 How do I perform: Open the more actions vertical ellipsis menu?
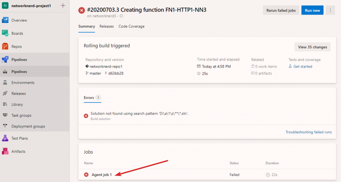pyautogui.click(x=330, y=10)
